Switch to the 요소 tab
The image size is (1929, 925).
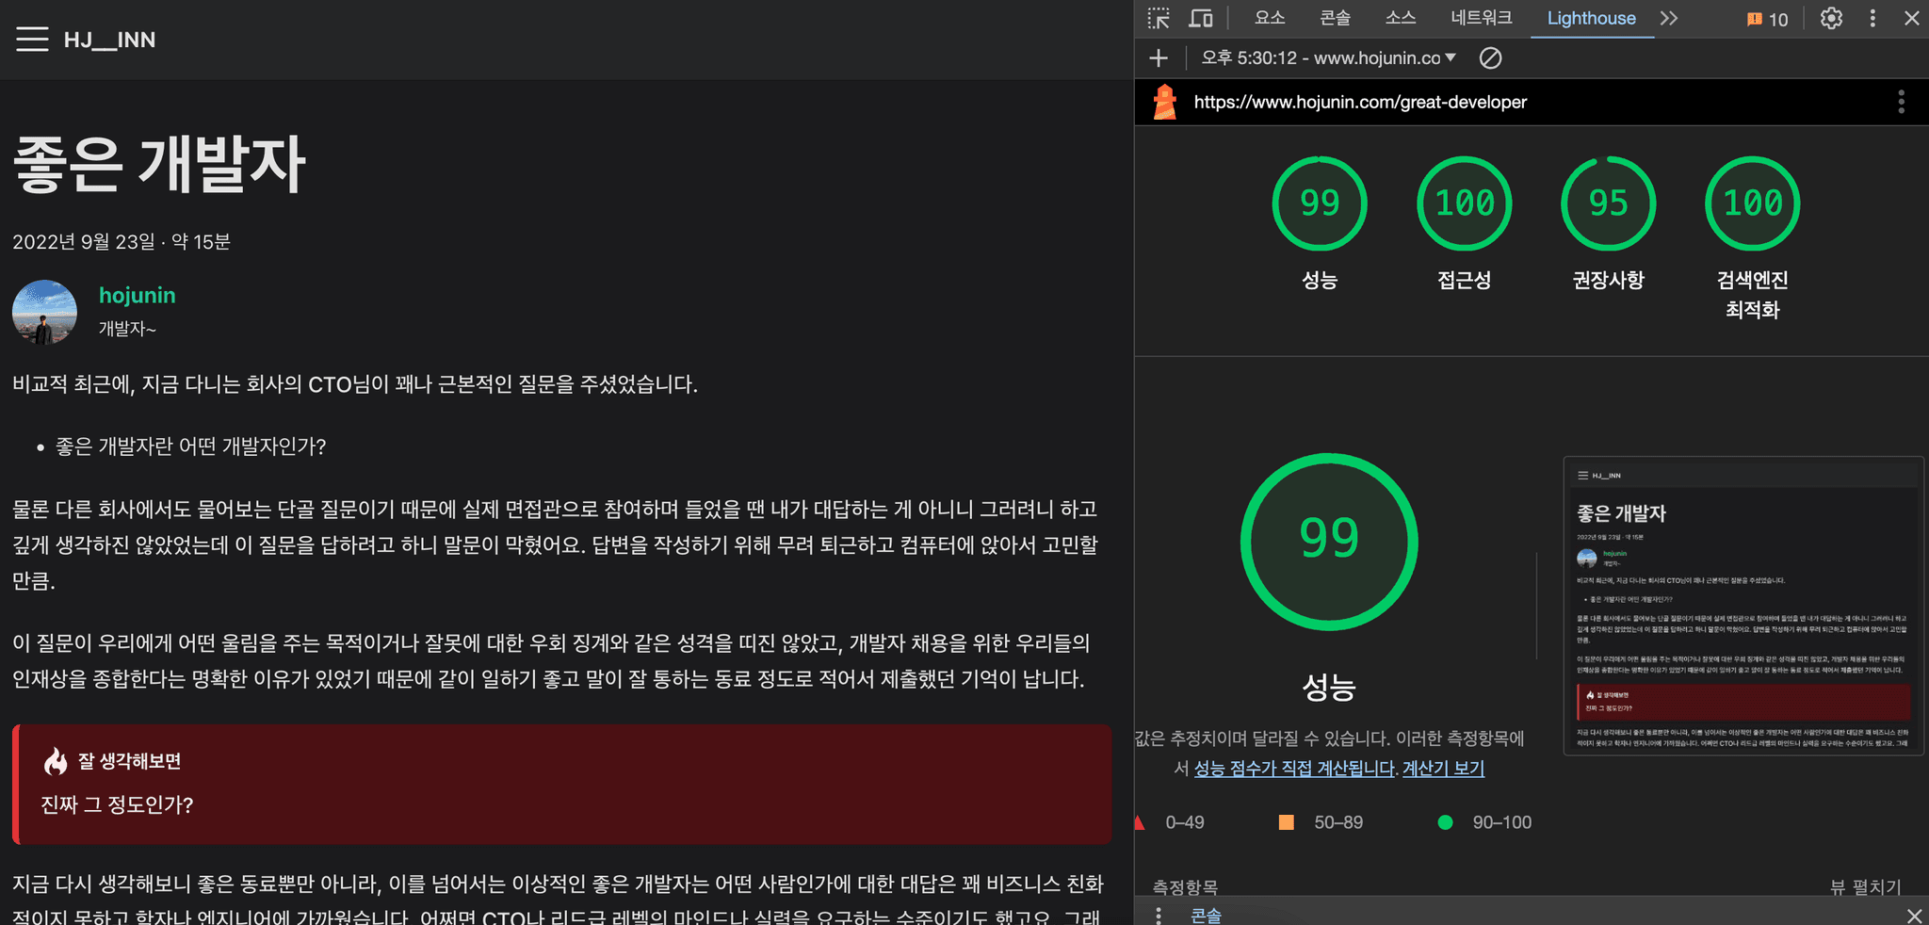1270,18
